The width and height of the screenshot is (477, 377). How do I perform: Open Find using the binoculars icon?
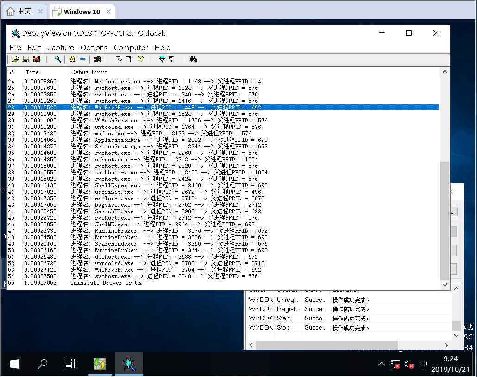click(193, 59)
